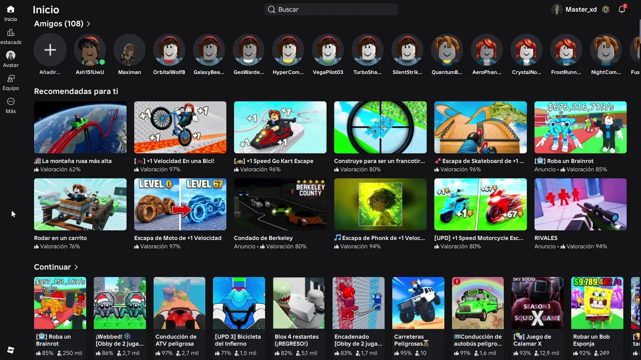Go to the Inicio home icon

(x=11, y=9)
